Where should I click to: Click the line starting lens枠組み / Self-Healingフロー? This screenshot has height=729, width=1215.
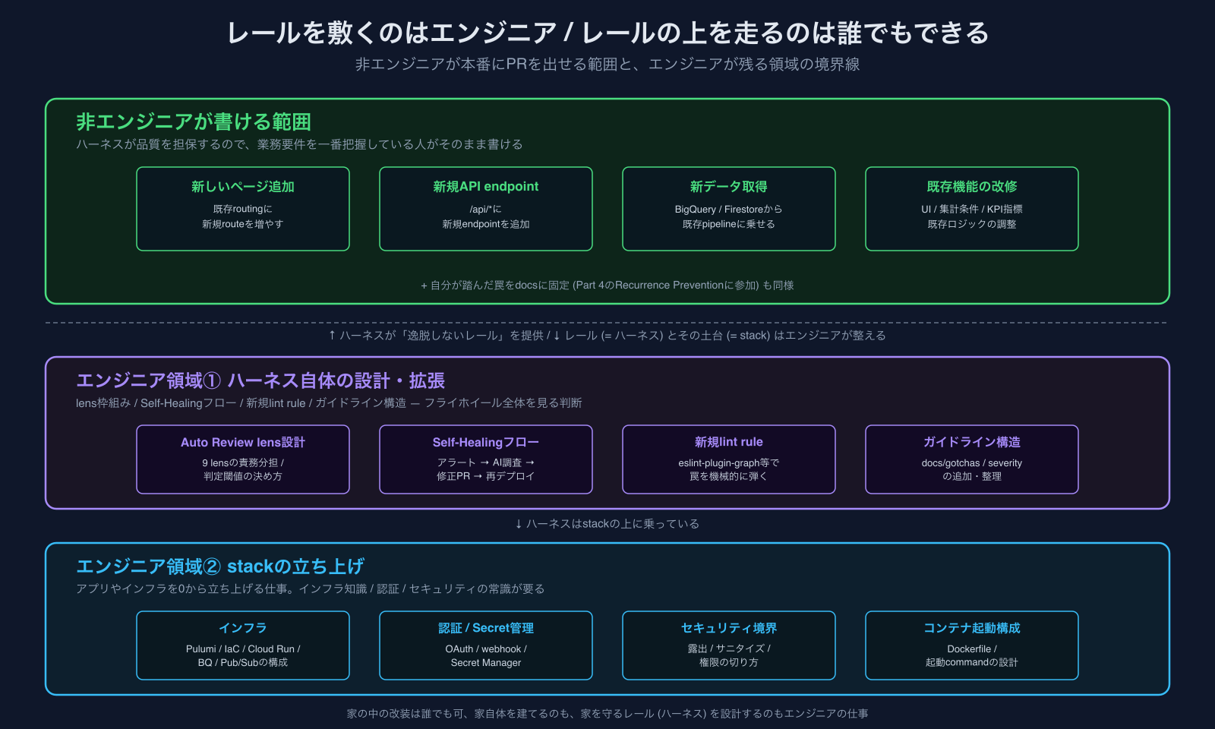tap(329, 403)
